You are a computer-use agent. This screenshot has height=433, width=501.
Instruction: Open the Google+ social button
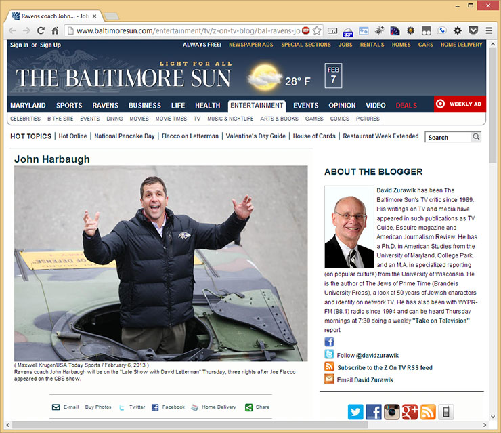click(410, 412)
